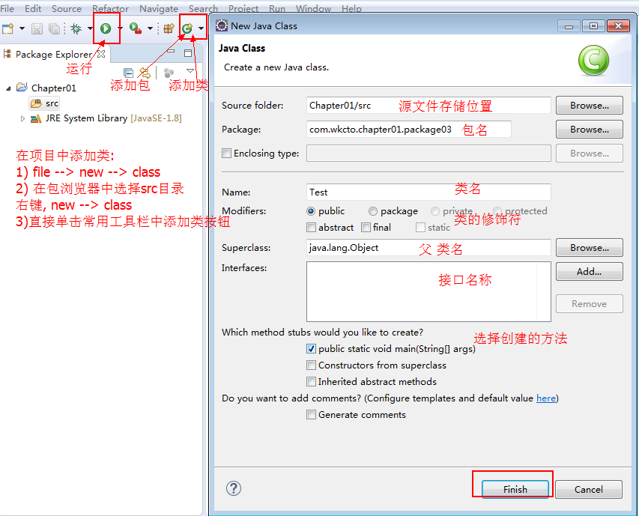This screenshot has height=516, width=639.
Task: Click the green Run button in toolbar
Action: [x=106, y=28]
